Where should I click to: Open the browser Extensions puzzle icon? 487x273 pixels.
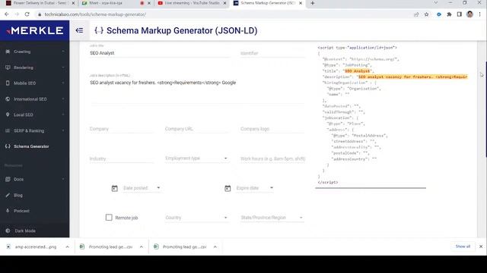coord(449,14)
